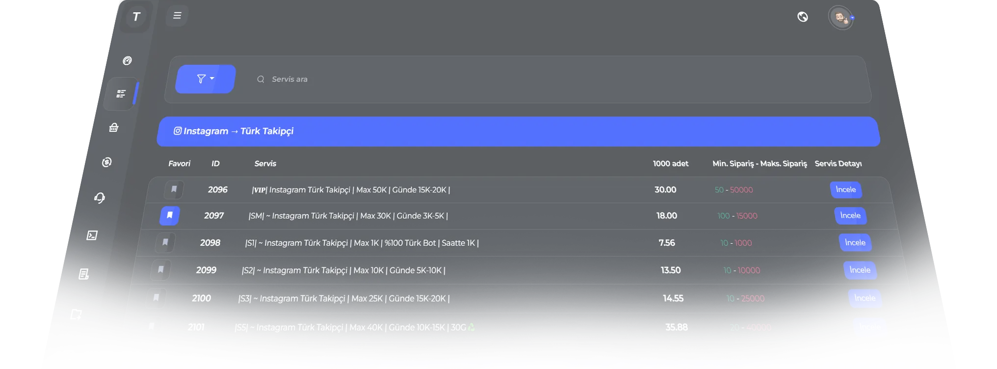Select service ID 2096
Screen dimensions: 997x369
218,190
